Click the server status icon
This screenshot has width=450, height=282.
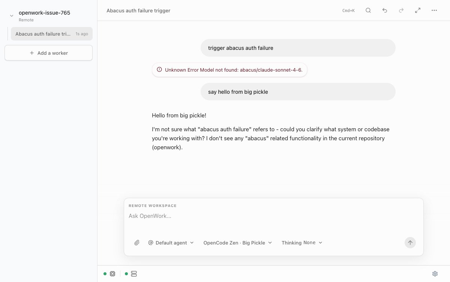click(x=134, y=274)
